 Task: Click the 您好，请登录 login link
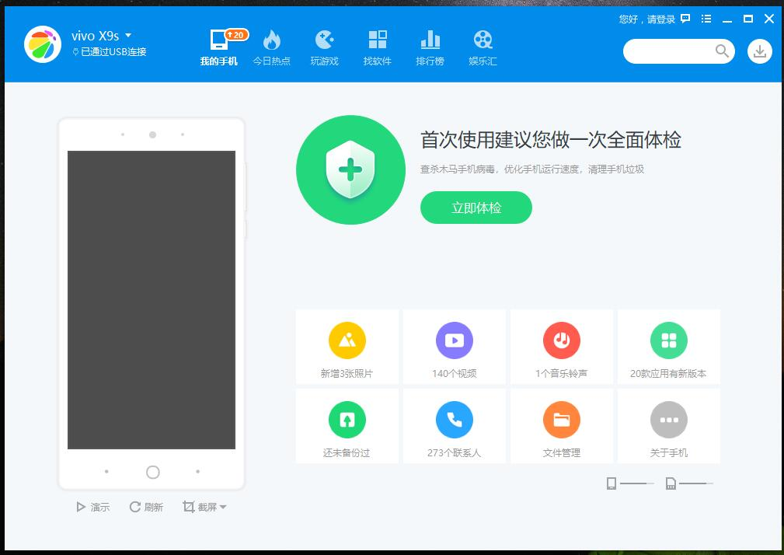[x=647, y=19]
